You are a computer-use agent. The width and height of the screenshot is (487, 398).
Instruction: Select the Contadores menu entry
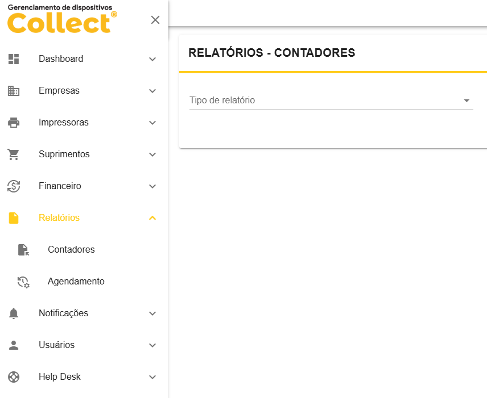71,250
